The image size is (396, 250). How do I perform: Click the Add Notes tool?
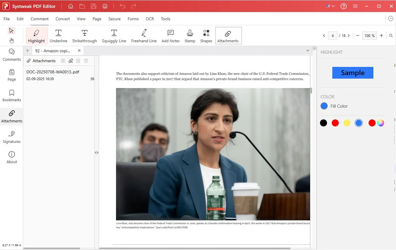click(x=171, y=36)
